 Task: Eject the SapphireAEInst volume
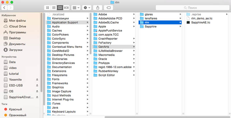37,97
